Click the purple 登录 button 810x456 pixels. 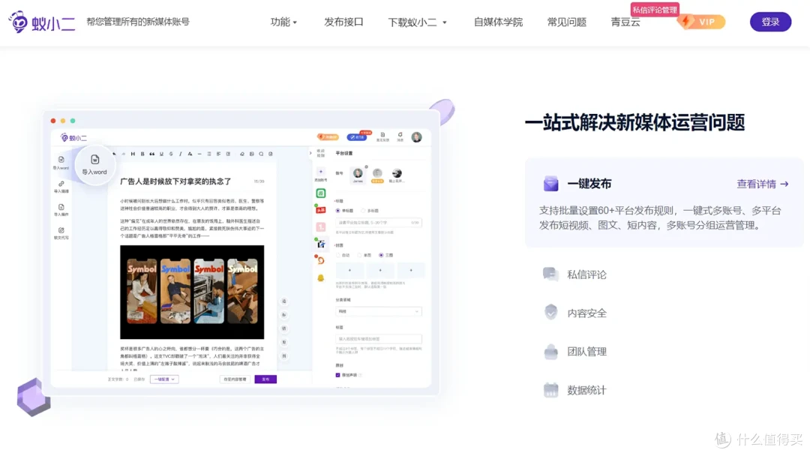pyautogui.click(x=770, y=22)
